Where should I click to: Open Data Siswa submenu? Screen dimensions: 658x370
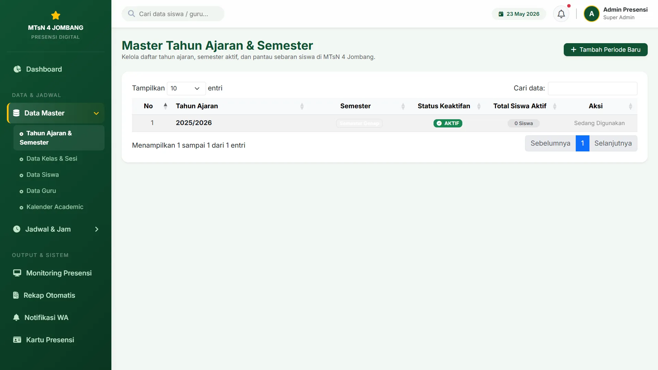tap(59, 175)
